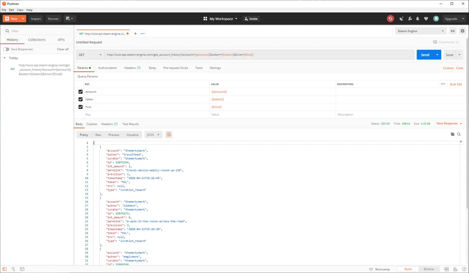The width and height of the screenshot is (469, 273).
Task: Open query params column options dots
Action: 443,84
